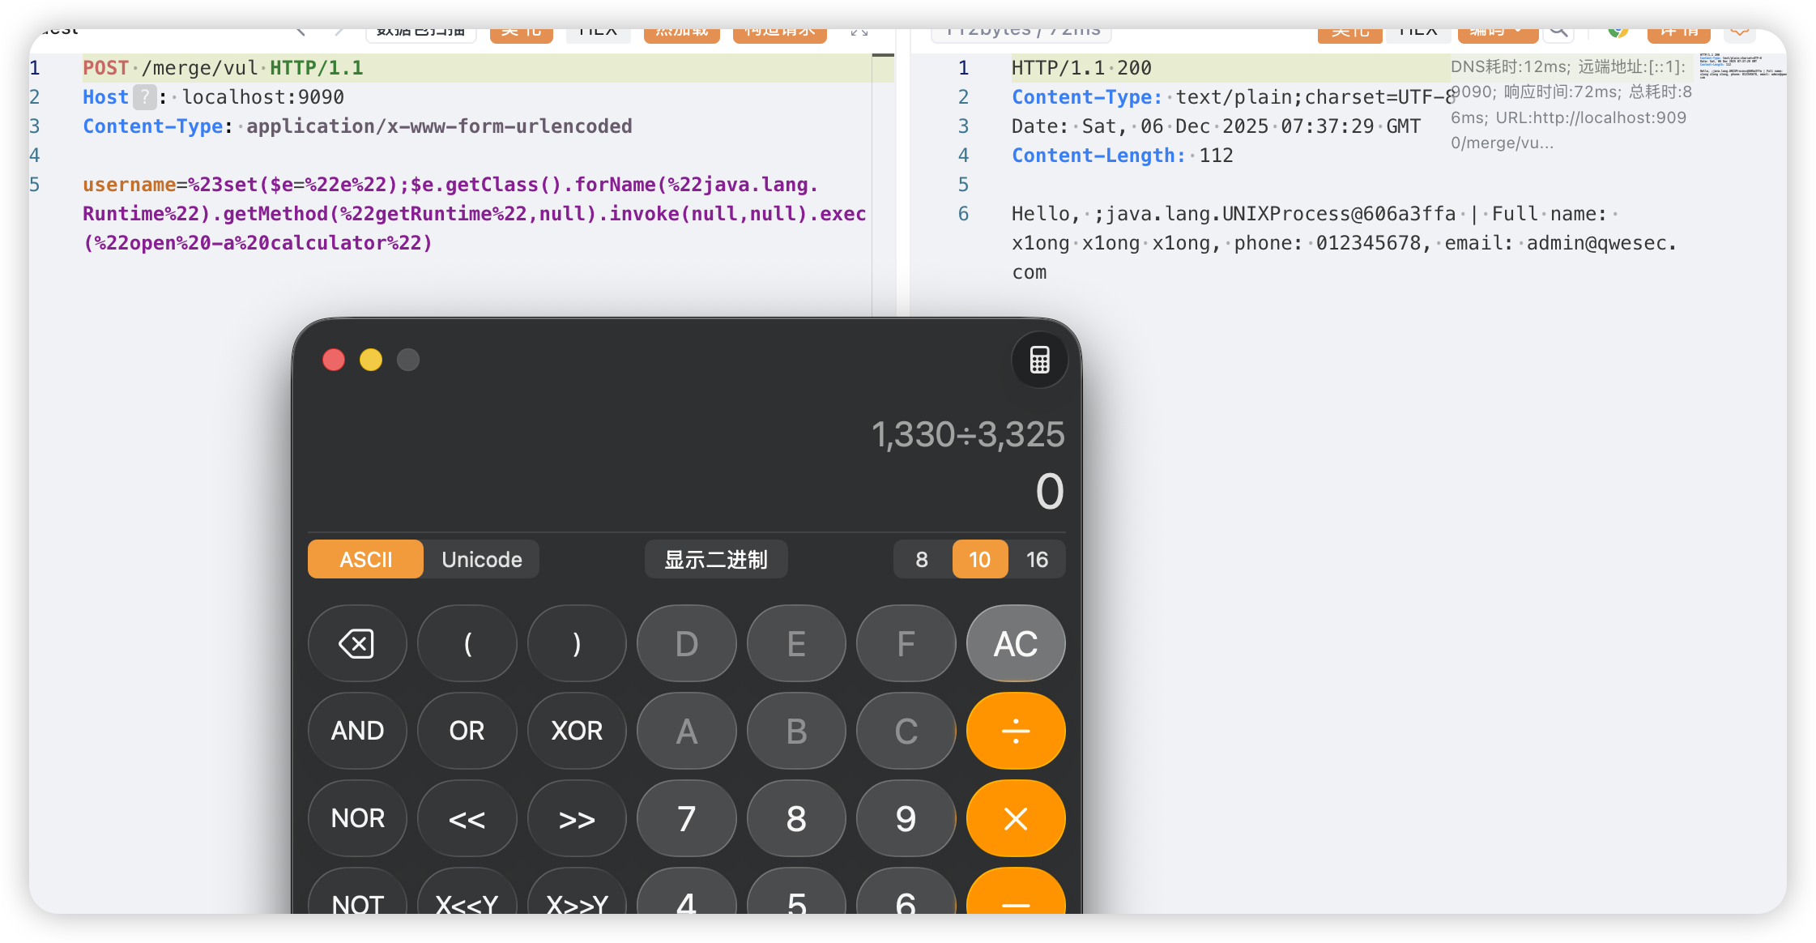Select ASCII encoding mode
Viewport: 1816px width, 943px height.
tap(365, 559)
